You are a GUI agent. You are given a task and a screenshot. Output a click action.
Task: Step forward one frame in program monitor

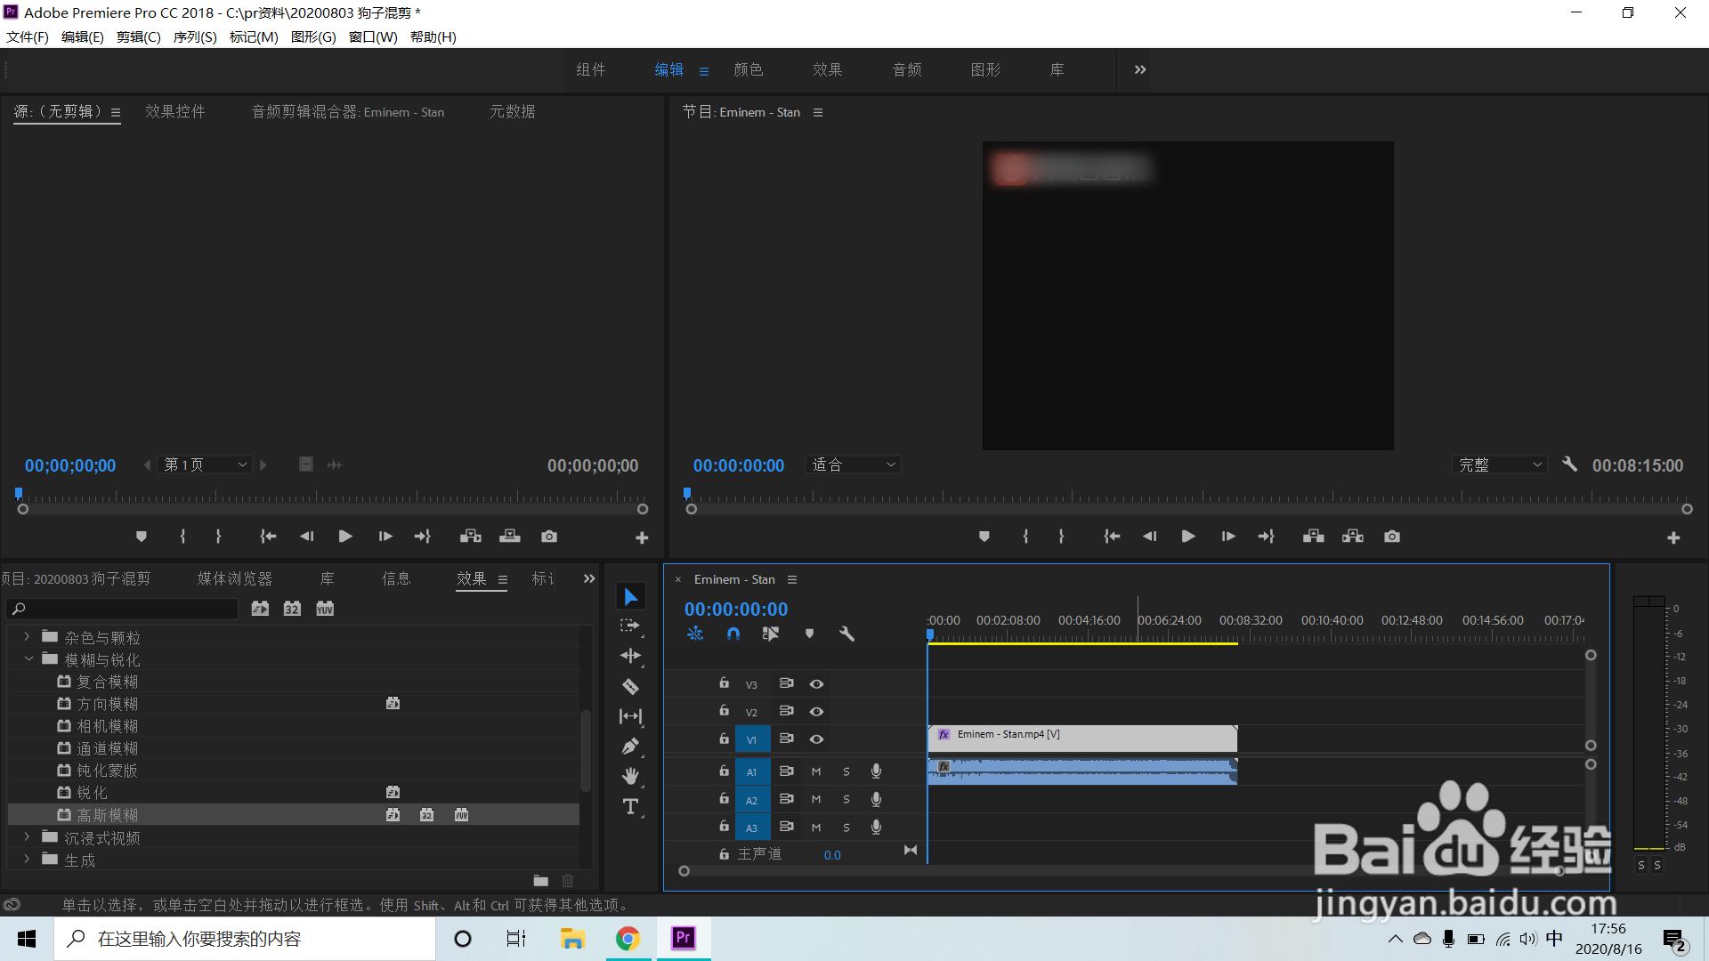click(x=1228, y=537)
